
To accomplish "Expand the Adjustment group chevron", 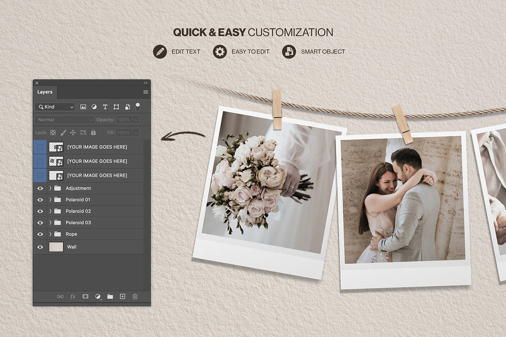I will [50, 188].
